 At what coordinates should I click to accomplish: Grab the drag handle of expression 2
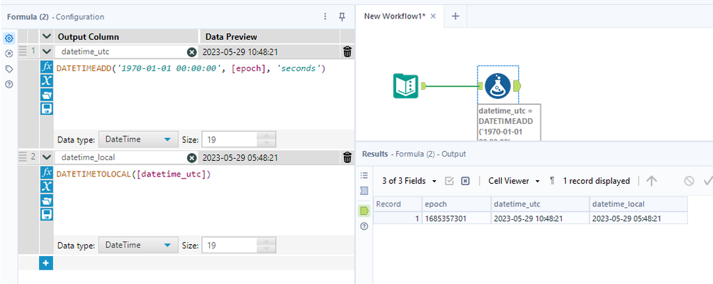[23, 157]
